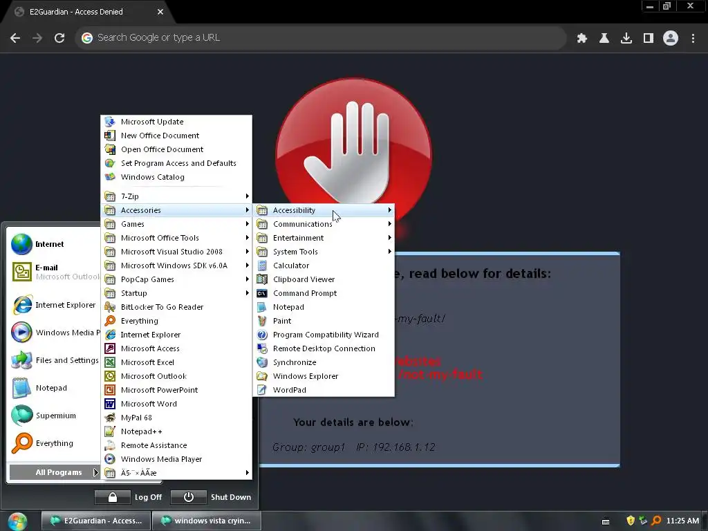
Task: Launch Microsoft Word
Action: (x=176, y=404)
